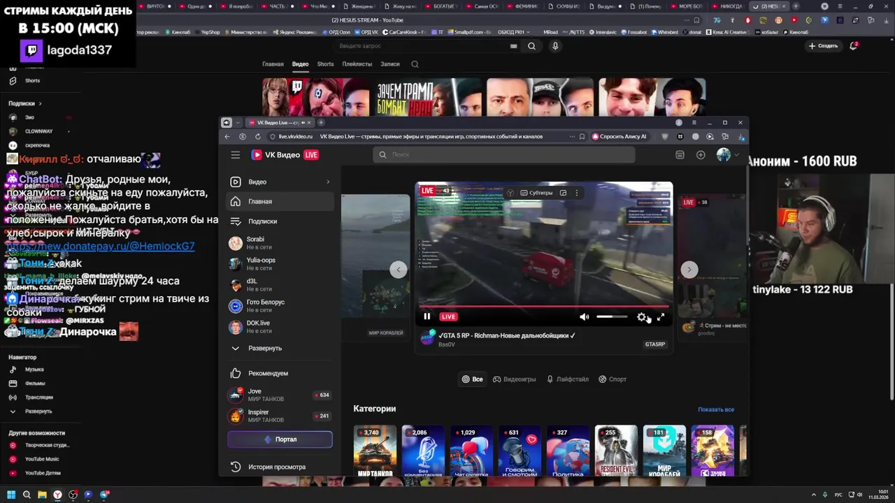Open File Explorer from taskbar
Viewport: 895px width, 503px height.
click(42, 495)
